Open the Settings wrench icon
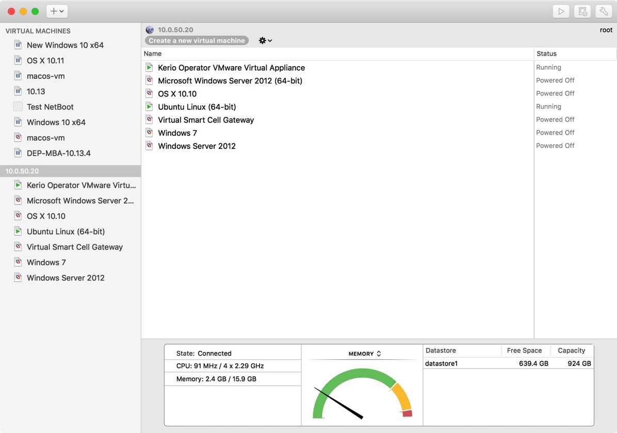Screen dimensions: 617x433 (604, 11)
